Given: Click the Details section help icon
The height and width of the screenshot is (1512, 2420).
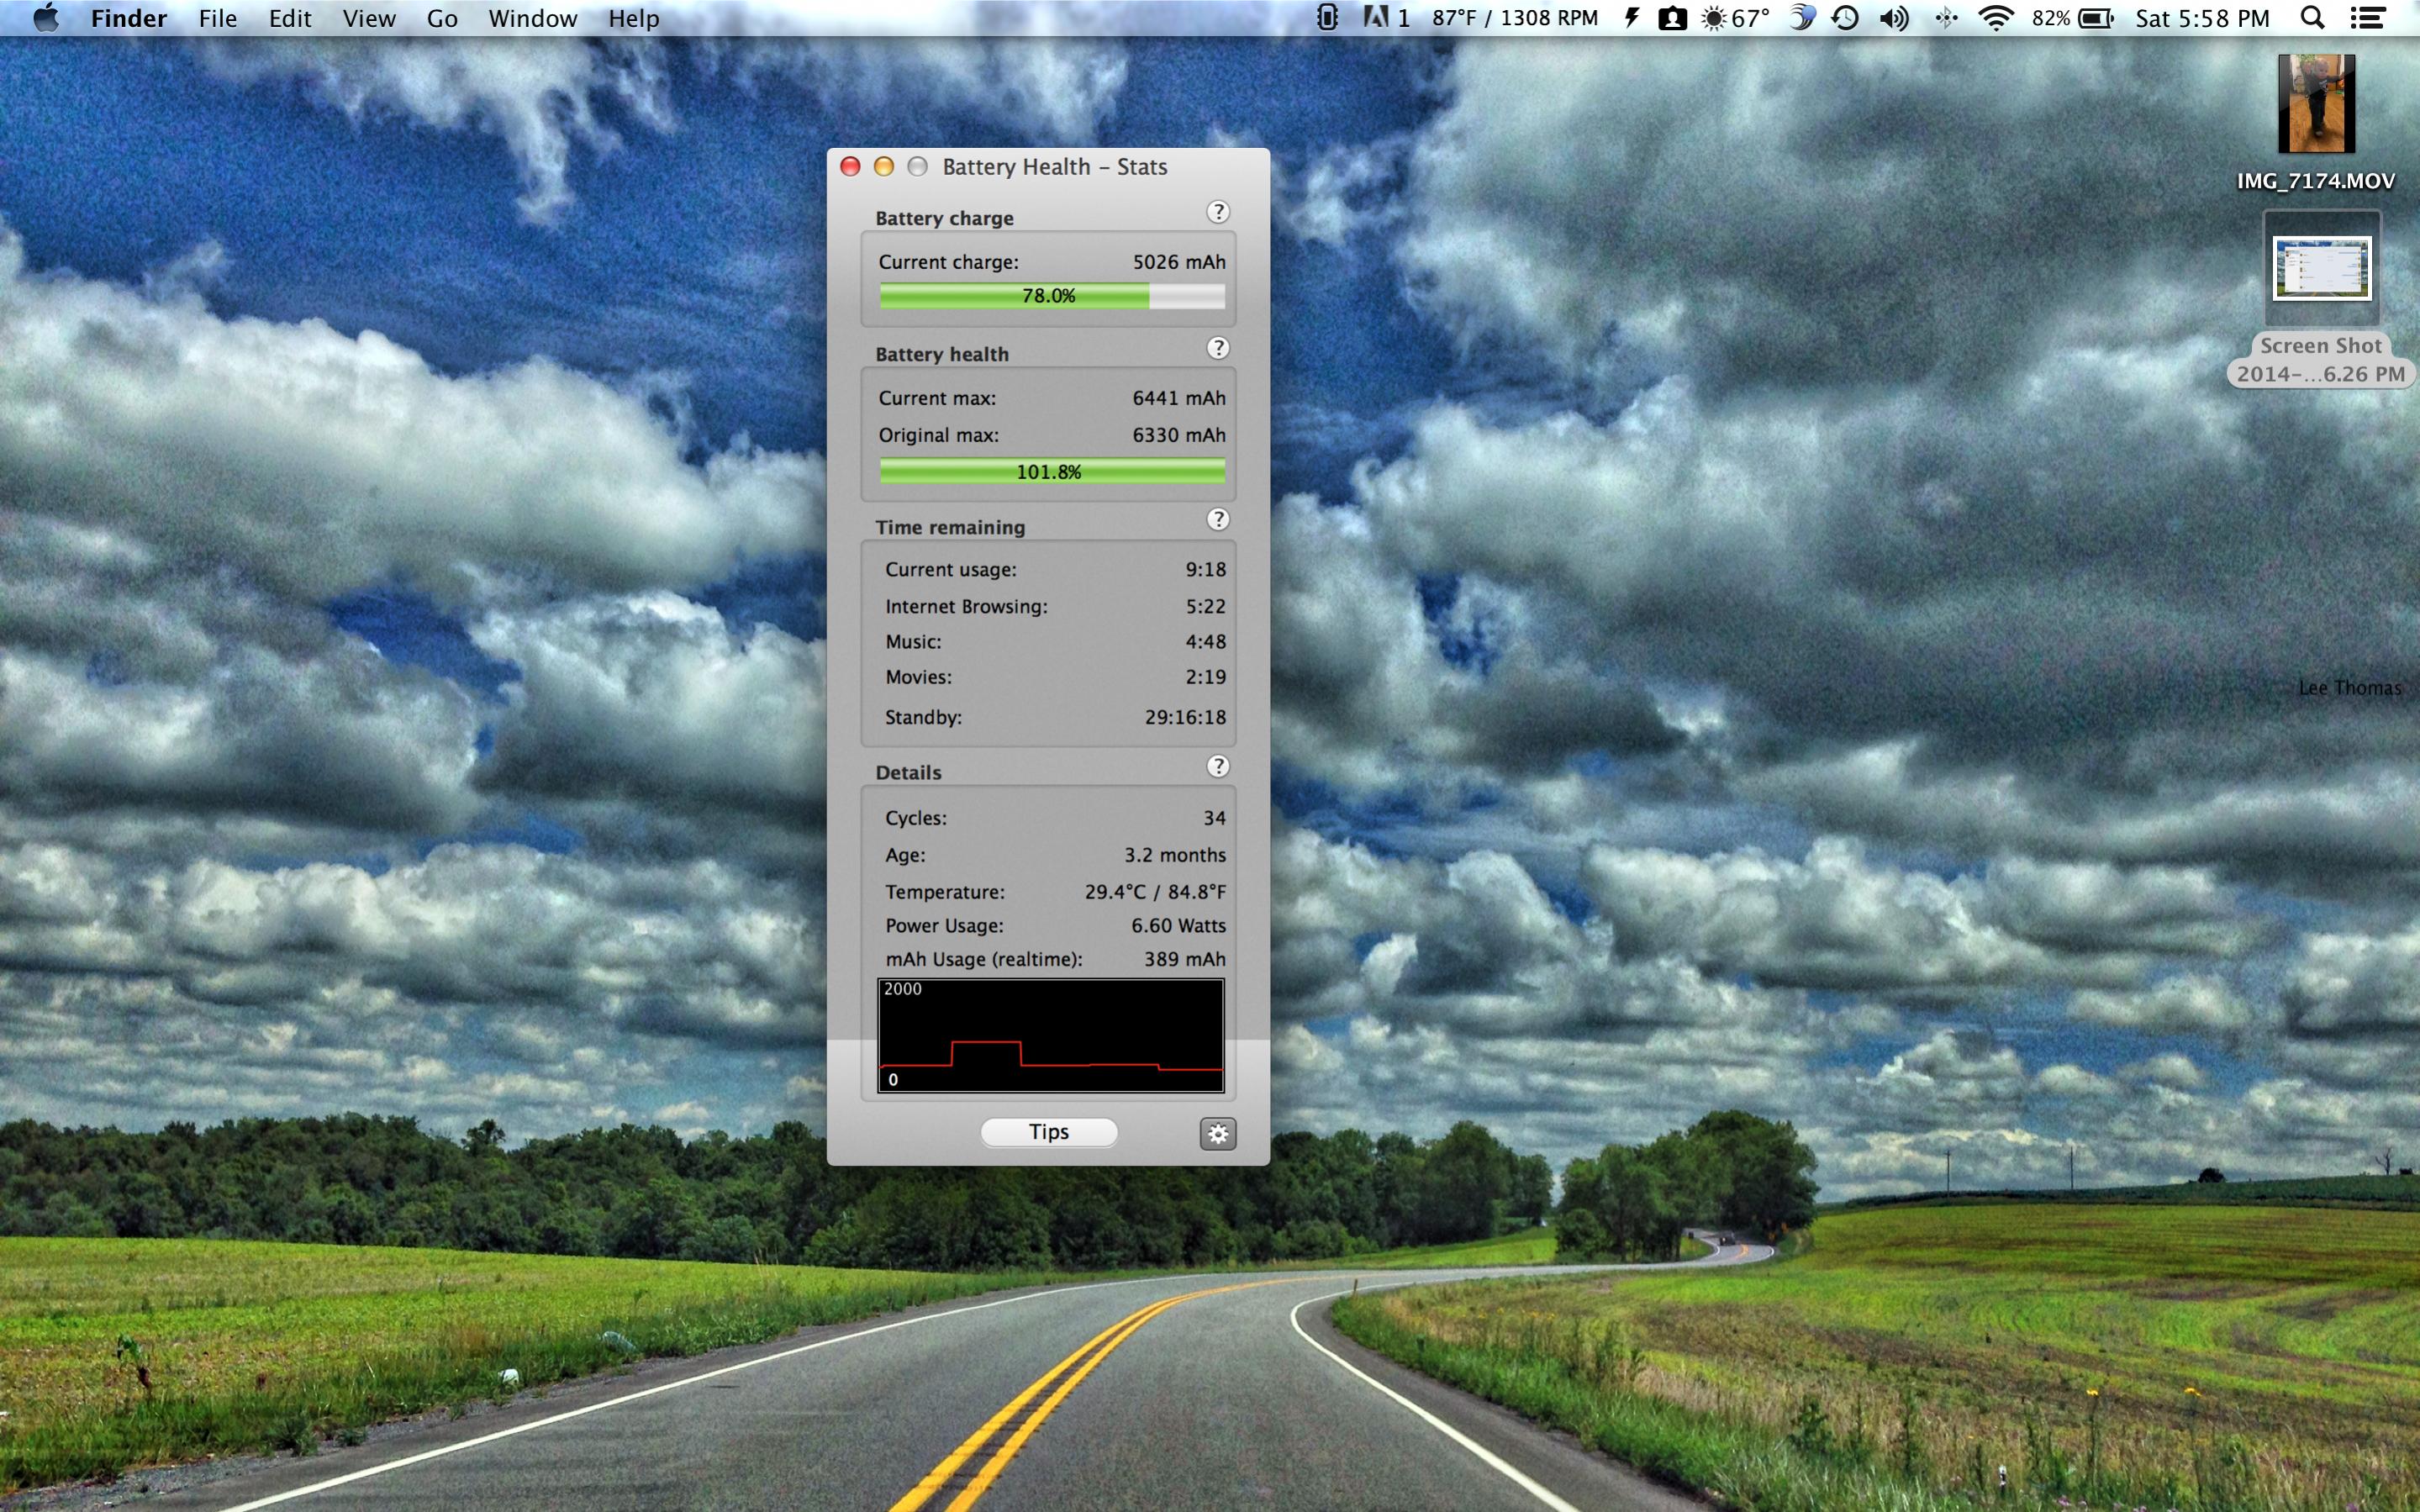Looking at the screenshot, I should (x=1217, y=766).
